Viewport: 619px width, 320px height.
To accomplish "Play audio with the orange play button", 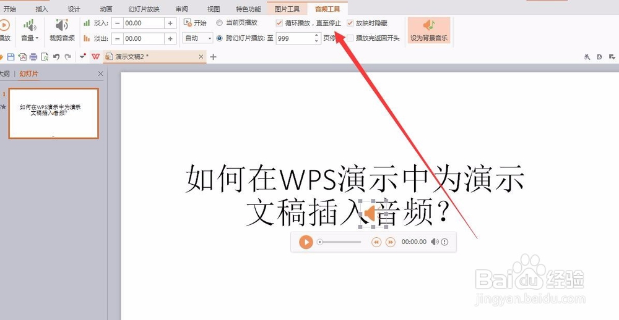I will click(306, 242).
